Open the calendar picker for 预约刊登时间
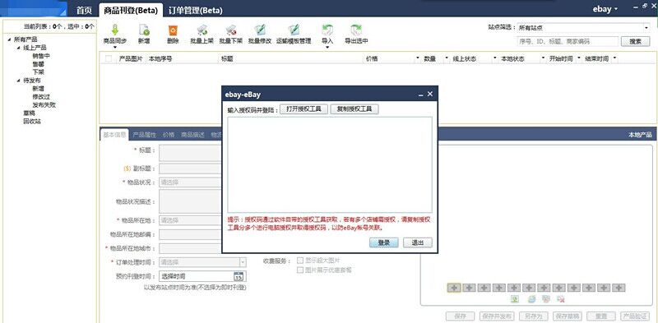This screenshot has height=323, width=658. [x=239, y=276]
